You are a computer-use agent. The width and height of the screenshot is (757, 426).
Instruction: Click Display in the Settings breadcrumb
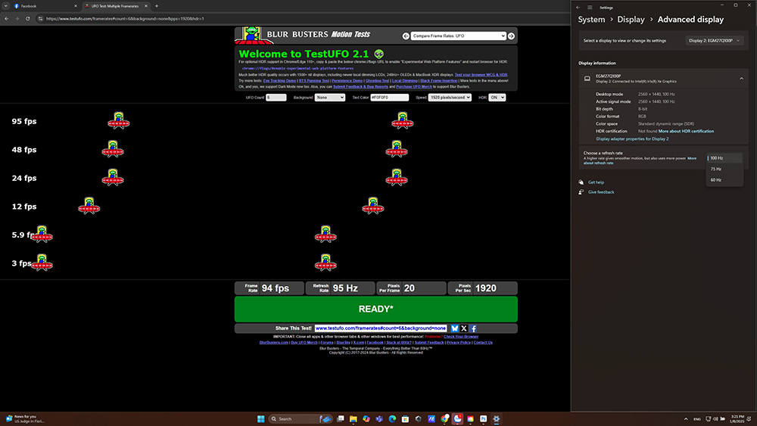(631, 20)
